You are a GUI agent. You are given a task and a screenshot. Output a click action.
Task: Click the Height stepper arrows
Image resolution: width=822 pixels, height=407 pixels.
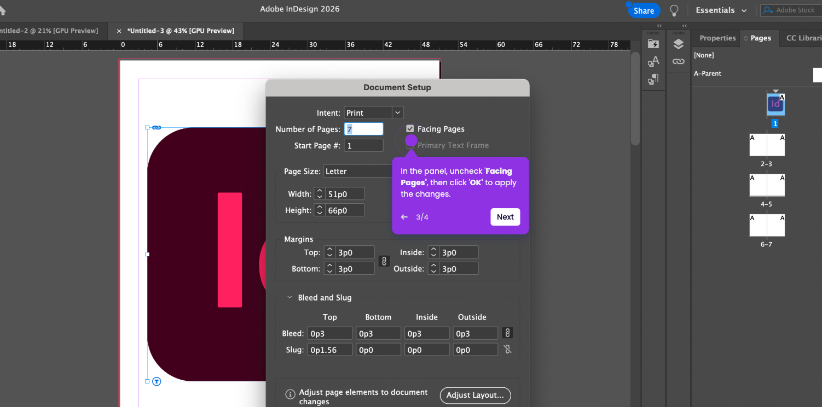(x=320, y=210)
